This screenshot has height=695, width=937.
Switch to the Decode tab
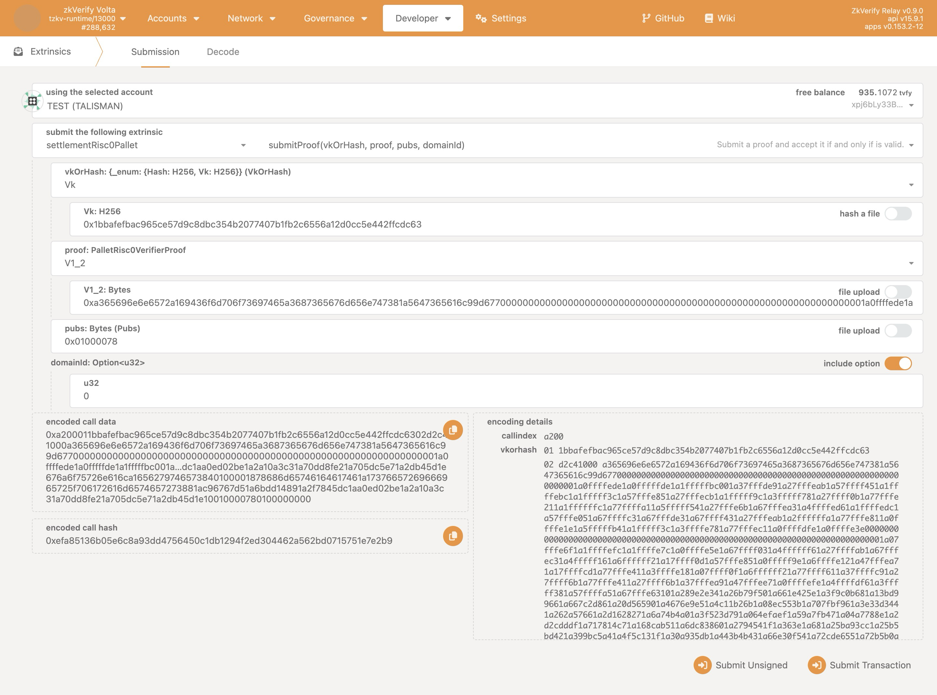click(223, 52)
